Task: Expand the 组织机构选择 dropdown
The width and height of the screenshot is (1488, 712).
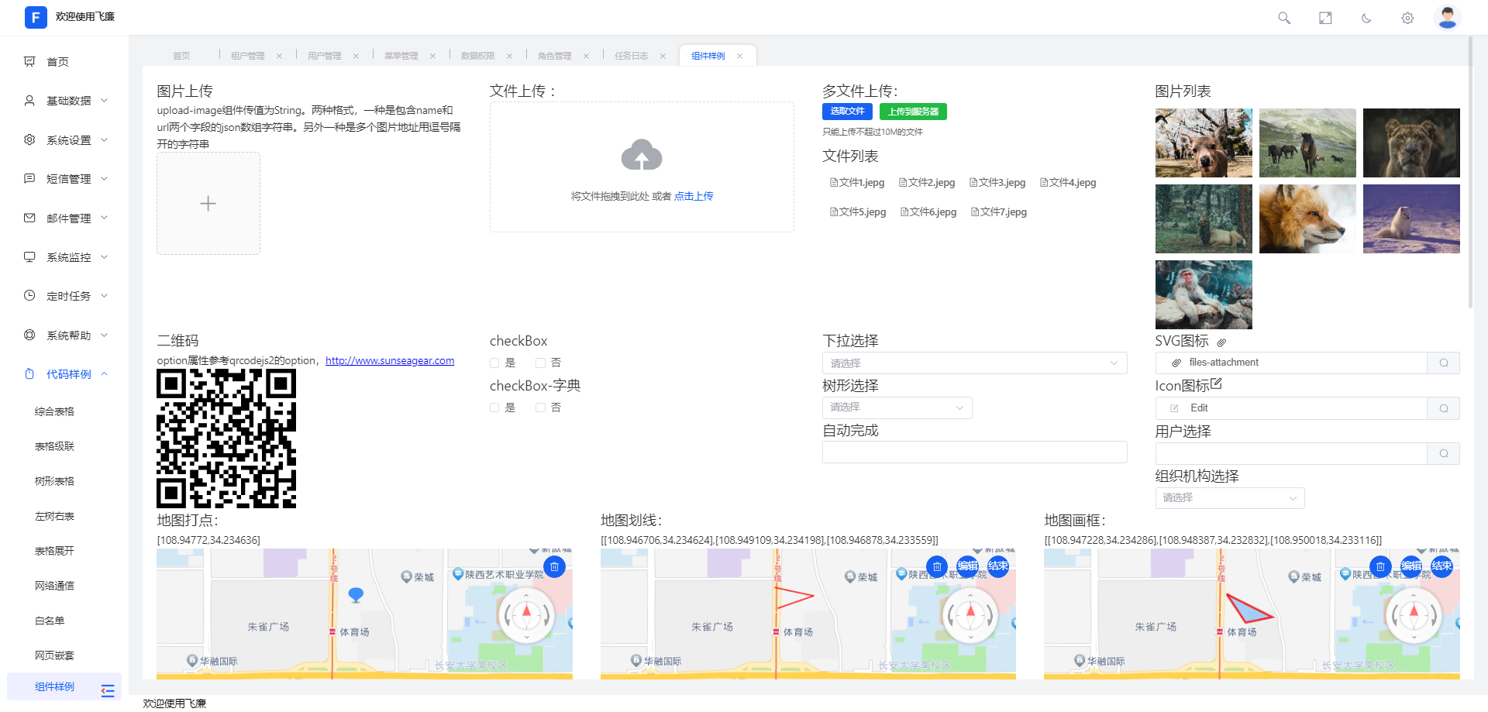Action: (1229, 498)
